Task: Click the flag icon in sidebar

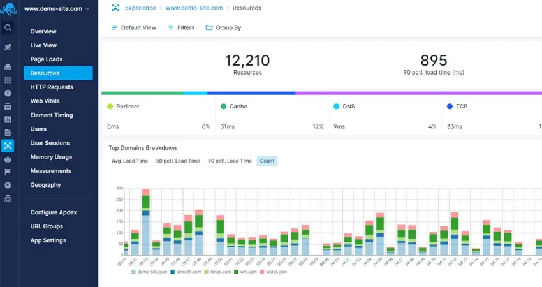Action: tap(8, 172)
